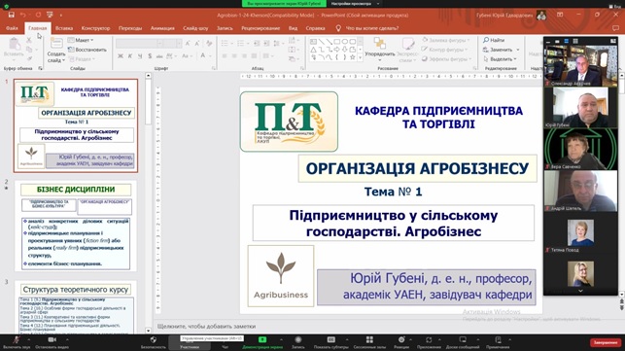625x351 pixels.
Task: Save the presentation with the floppy disk icon
Action: (11, 15)
